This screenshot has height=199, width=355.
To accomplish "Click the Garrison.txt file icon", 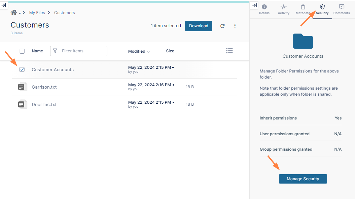I will pyautogui.click(x=22, y=87).
